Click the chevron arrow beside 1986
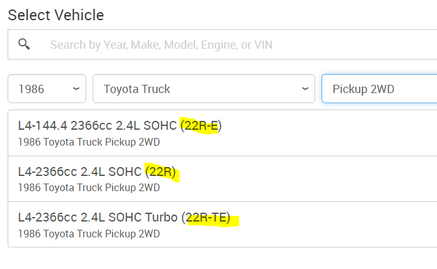Image resolution: width=437 pixels, height=269 pixels. click(x=76, y=89)
